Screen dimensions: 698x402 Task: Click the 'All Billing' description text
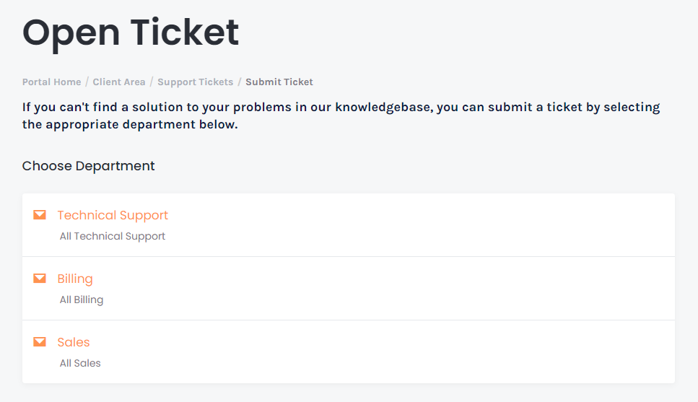pos(82,300)
